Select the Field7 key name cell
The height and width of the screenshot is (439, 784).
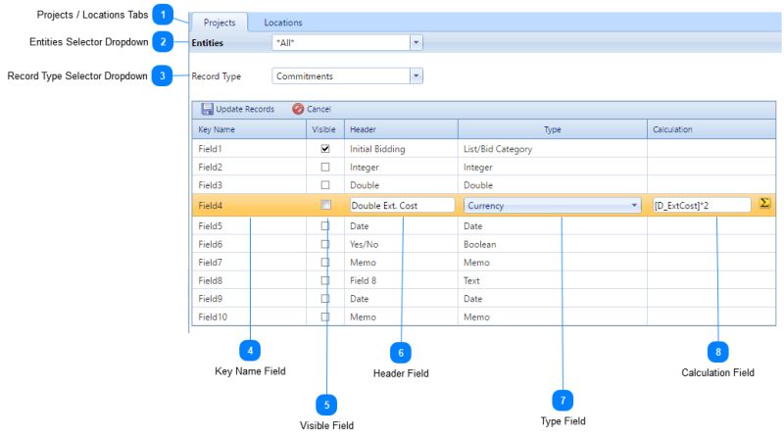pos(249,262)
